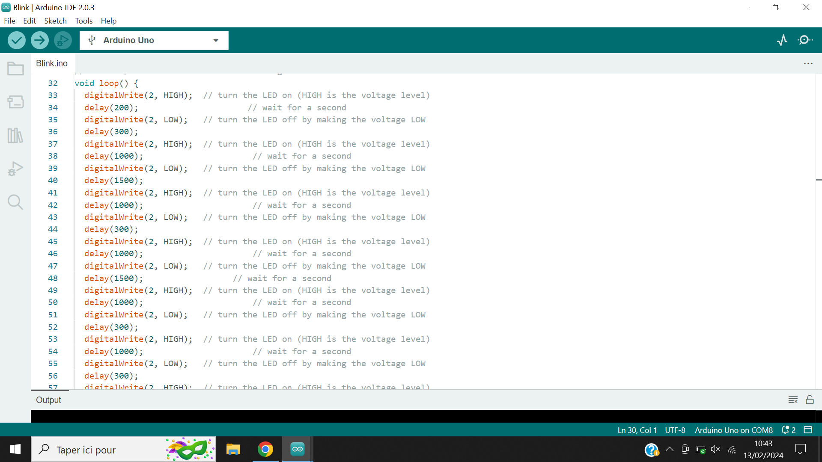This screenshot has height=462, width=822.
Task: Open the Serial Monitor
Action: click(x=805, y=40)
